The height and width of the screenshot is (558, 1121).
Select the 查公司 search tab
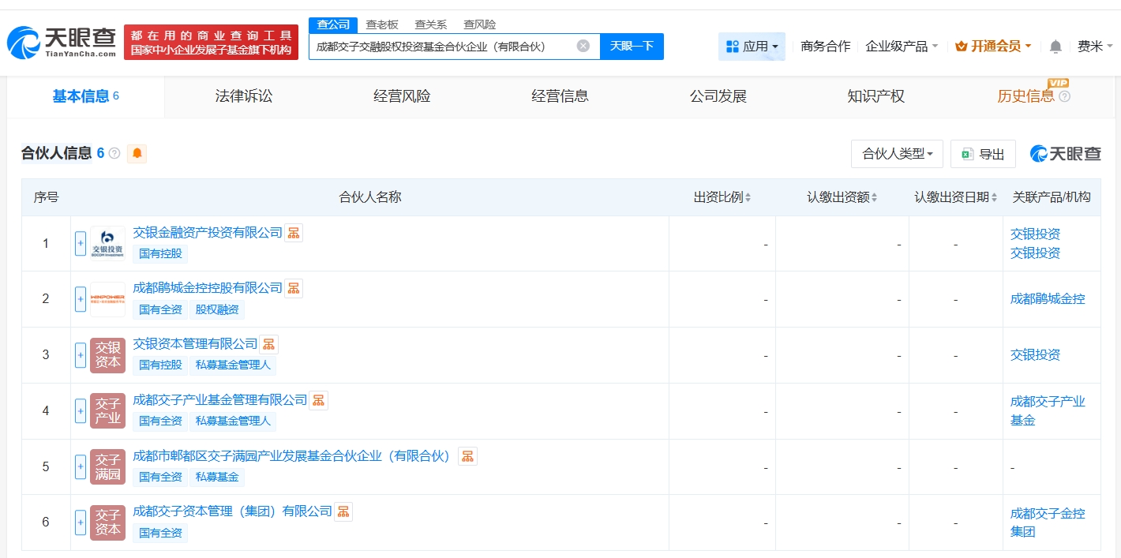333,24
